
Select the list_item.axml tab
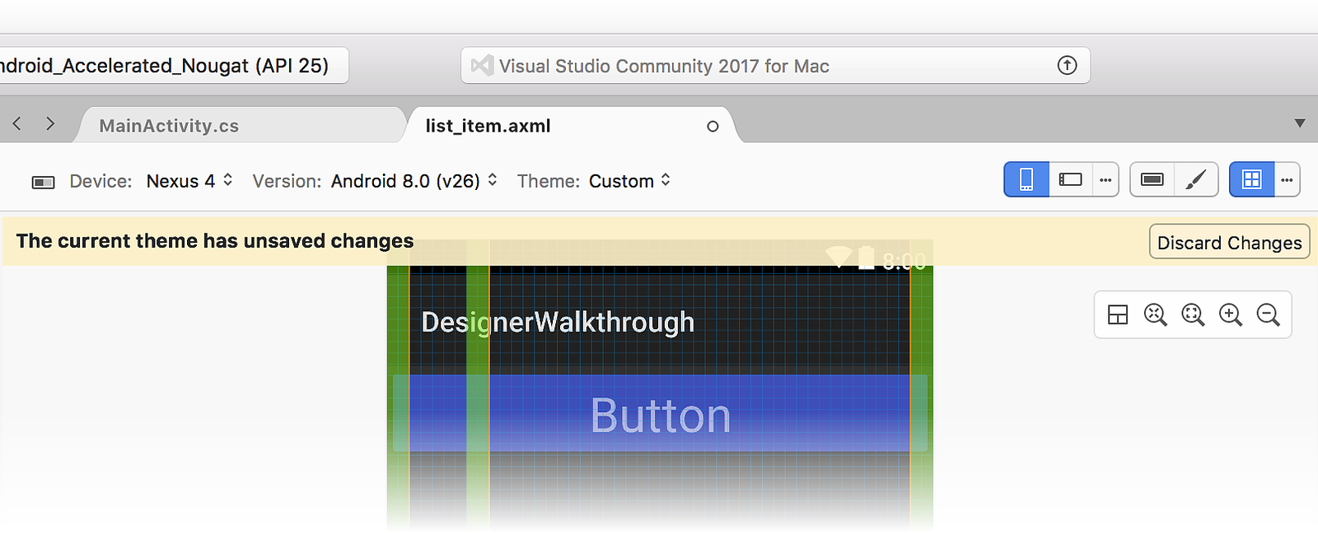coord(488,126)
